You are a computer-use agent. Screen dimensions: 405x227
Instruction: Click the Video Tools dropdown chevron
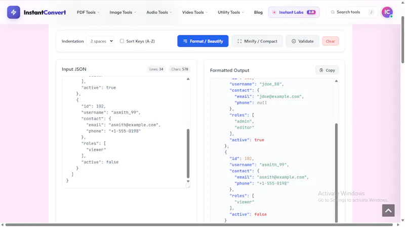click(x=207, y=12)
